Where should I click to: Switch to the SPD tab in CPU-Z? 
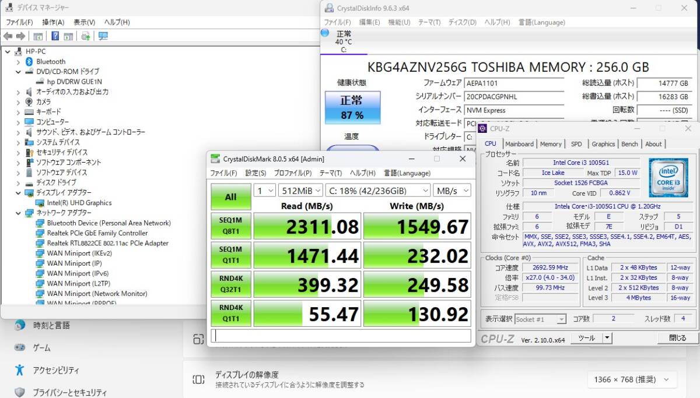(x=576, y=144)
